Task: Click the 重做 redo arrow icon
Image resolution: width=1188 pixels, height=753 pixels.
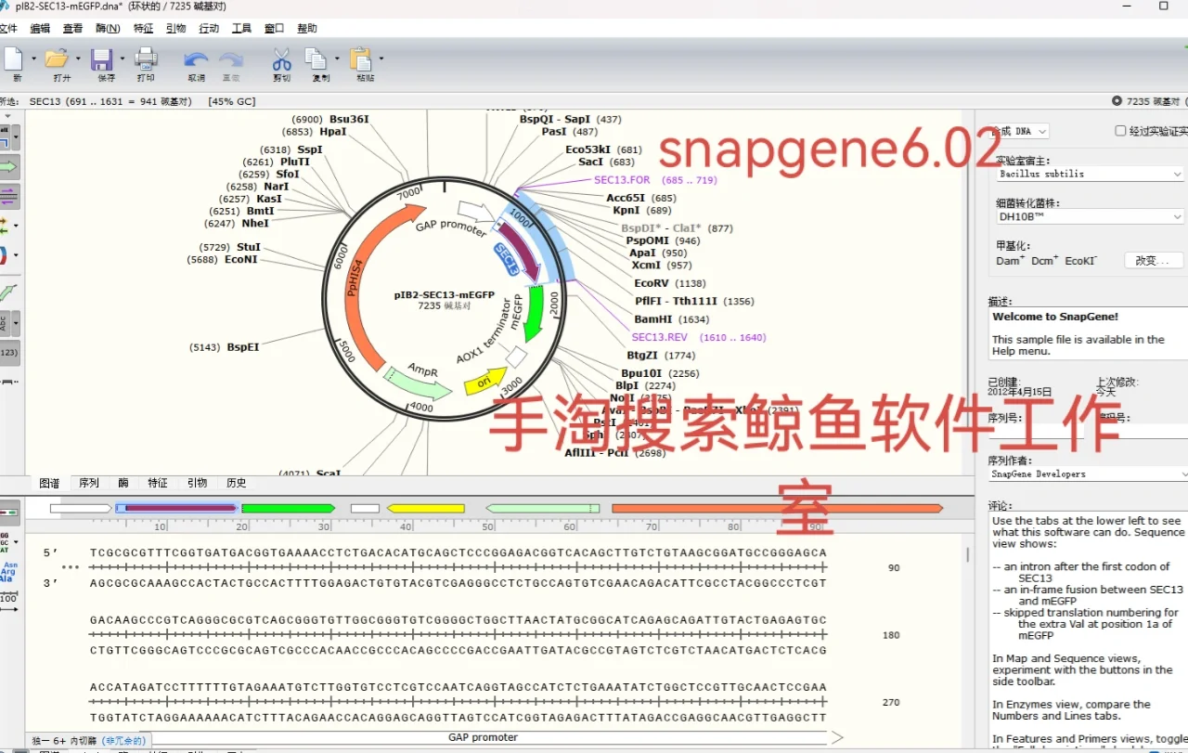Action: click(x=231, y=60)
